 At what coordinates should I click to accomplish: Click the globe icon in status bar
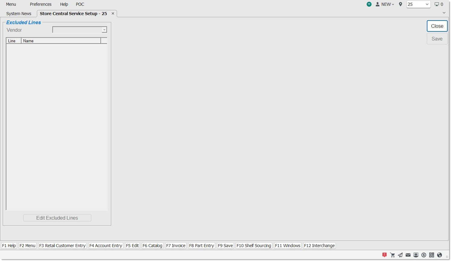click(x=440, y=255)
